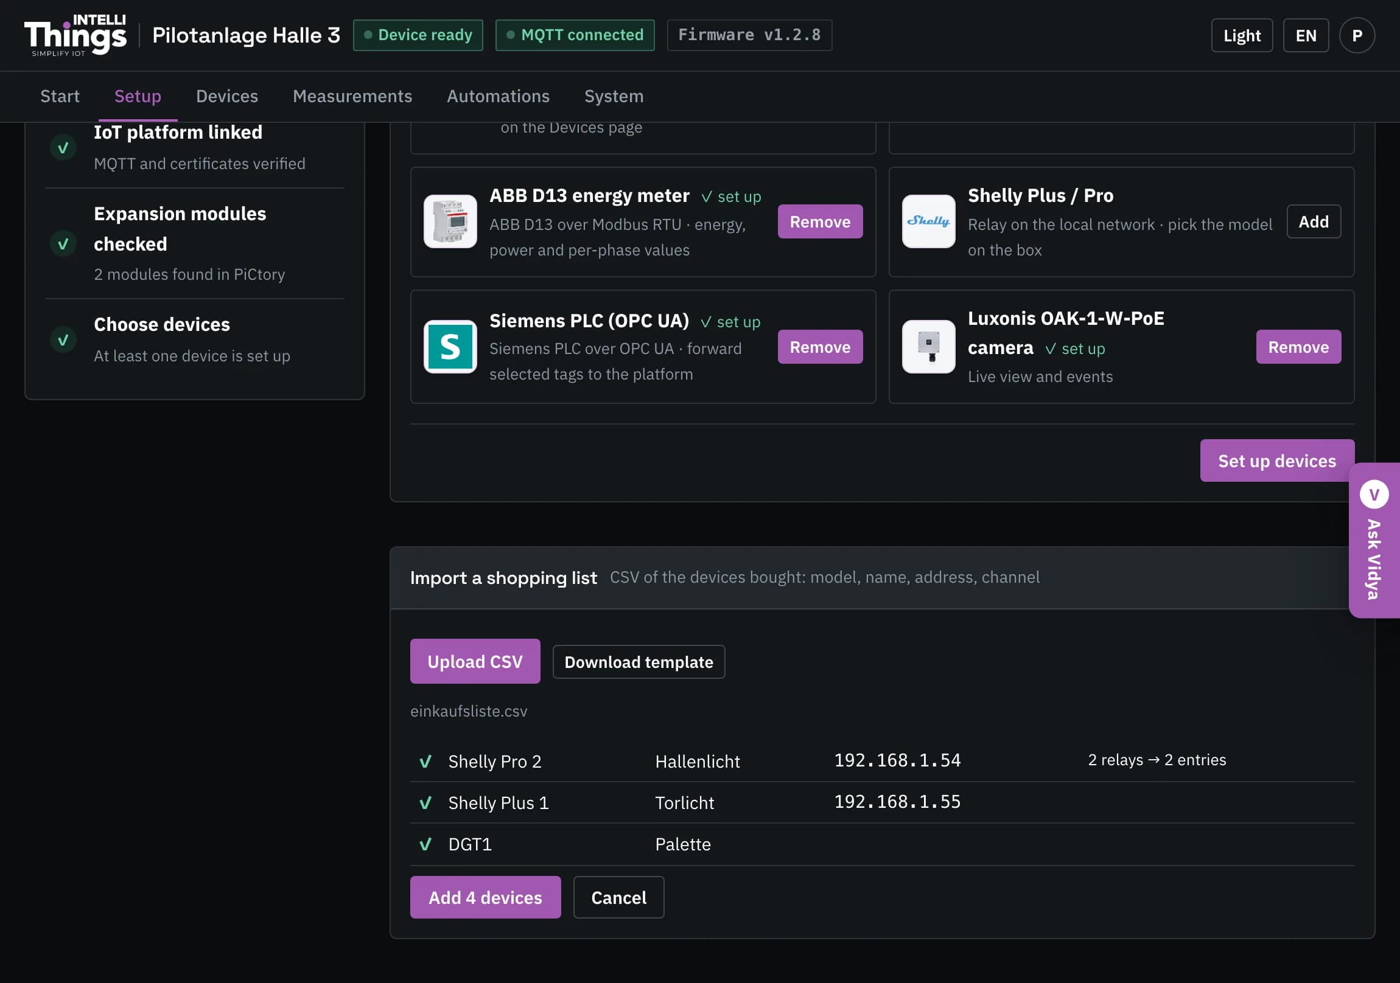This screenshot has height=983, width=1400.
Task: Select the Setup tab
Action: (138, 96)
